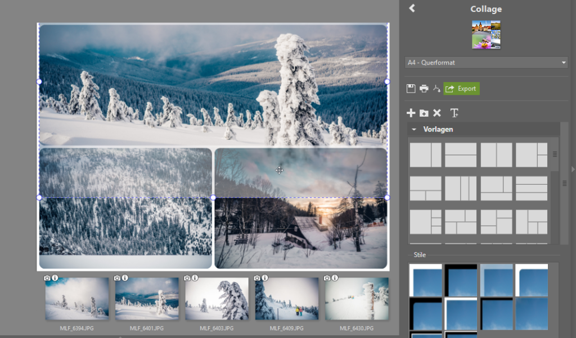Pick template with wide top cell and two bottom cells
This screenshot has width=576, height=338.
click(425, 189)
